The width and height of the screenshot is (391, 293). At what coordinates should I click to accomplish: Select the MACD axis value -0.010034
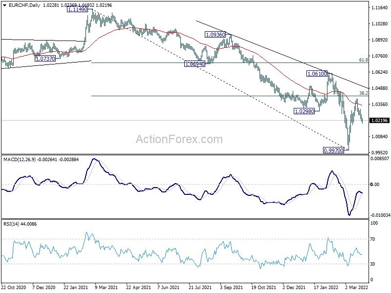[x=380, y=215]
